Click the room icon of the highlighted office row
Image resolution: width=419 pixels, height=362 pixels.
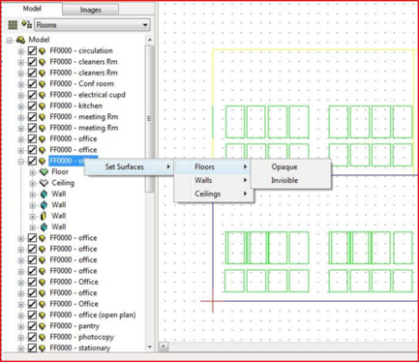(x=42, y=161)
